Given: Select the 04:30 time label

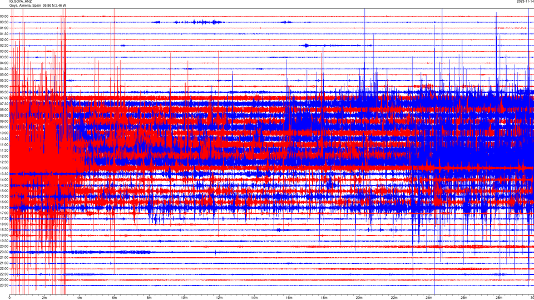Looking at the screenshot, I should pyautogui.click(x=4, y=69).
